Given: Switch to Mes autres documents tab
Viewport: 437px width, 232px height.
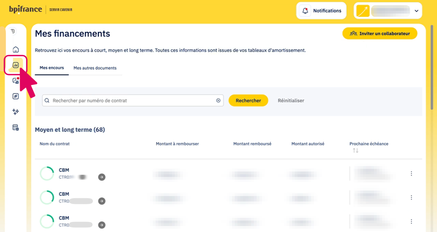Looking at the screenshot, I should (95, 68).
